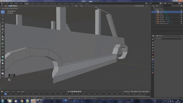Open the viewport Options dropdown
Image resolution: width=183 pixels, height=103 pixels.
(x=148, y=6)
